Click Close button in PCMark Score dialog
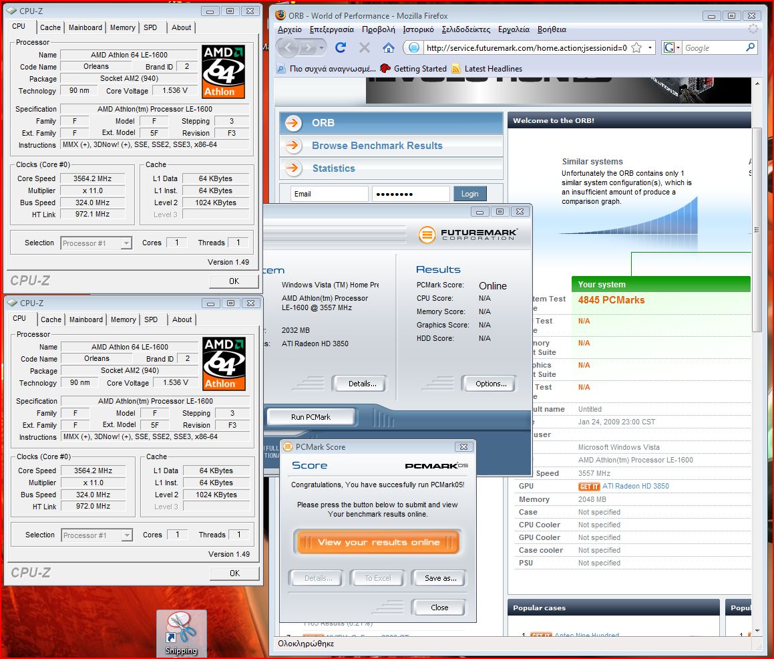774x659 pixels. tap(439, 607)
